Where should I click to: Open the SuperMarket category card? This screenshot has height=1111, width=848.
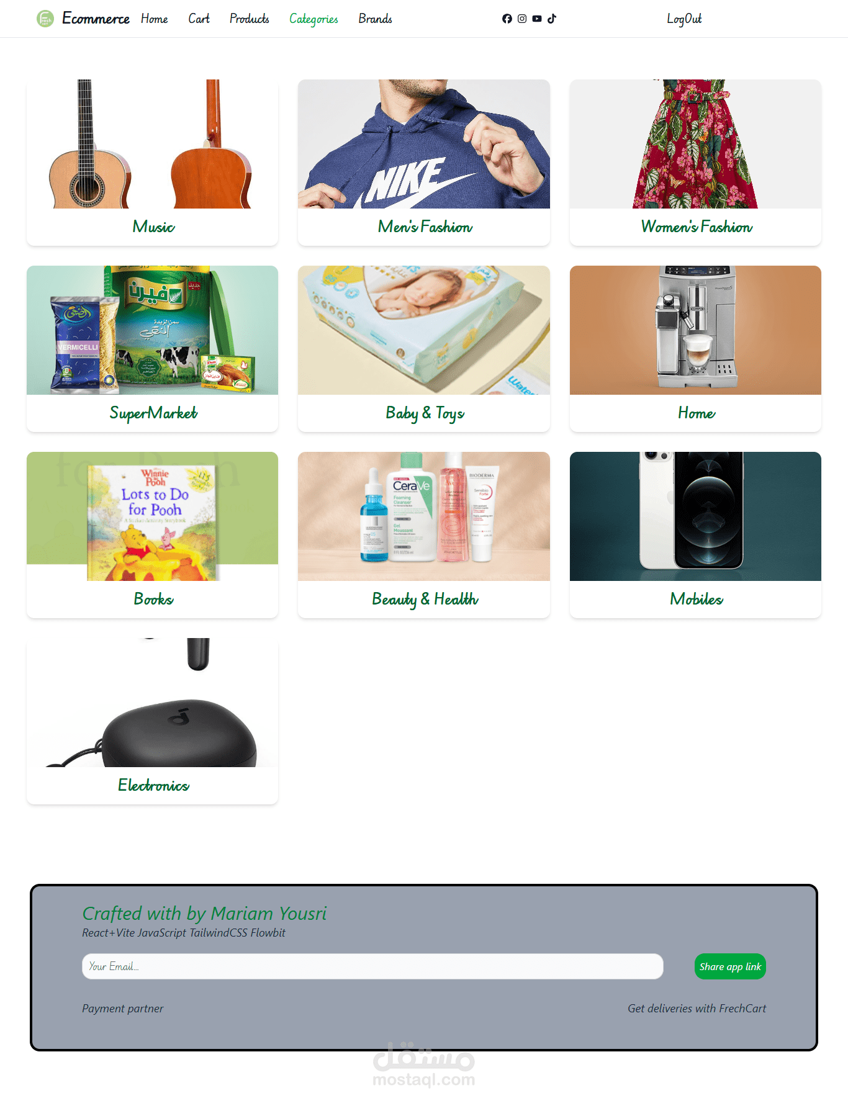pyautogui.click(x=152, y=349)
